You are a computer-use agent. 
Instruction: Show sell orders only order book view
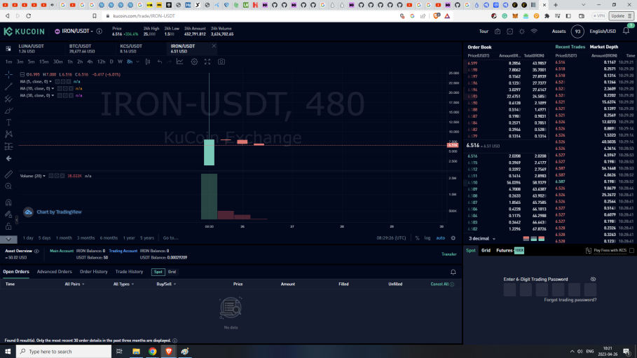(x=526, y=239)
